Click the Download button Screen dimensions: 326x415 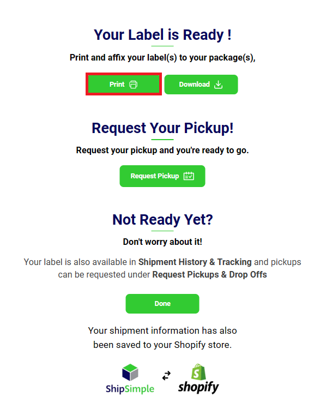tap(201, 85)
